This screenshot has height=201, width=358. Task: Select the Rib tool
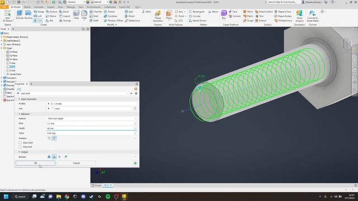click(50, 21)
